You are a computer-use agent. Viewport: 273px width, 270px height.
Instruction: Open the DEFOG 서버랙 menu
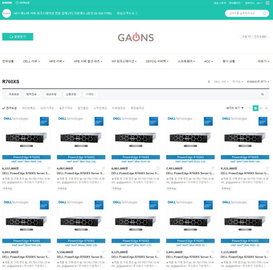coord(157,61)
